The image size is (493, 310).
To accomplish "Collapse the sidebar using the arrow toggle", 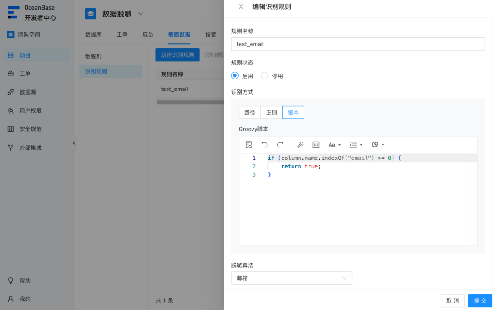I will pyautogui.click(x=73, y=143).
